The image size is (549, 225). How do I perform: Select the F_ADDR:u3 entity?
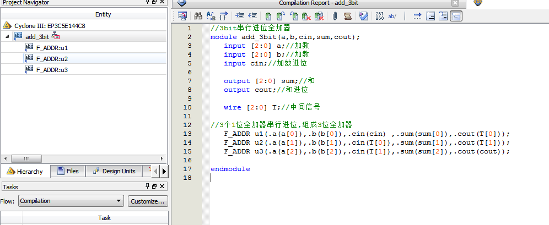pos(51,70)
